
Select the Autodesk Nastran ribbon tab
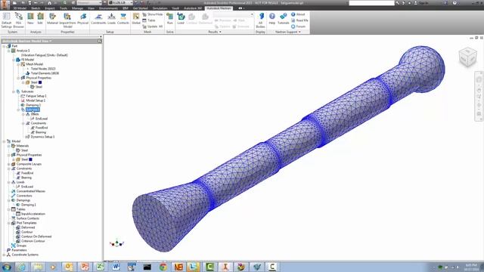(219, 8)
